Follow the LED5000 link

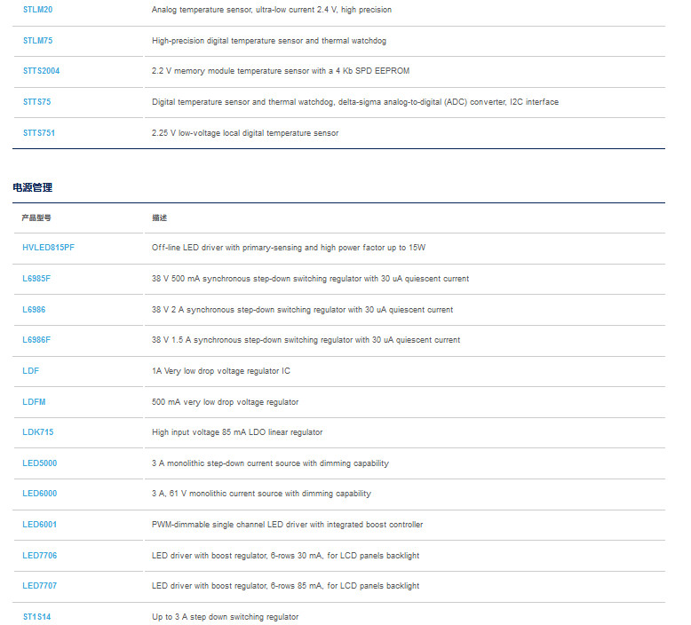click(40, 463)
